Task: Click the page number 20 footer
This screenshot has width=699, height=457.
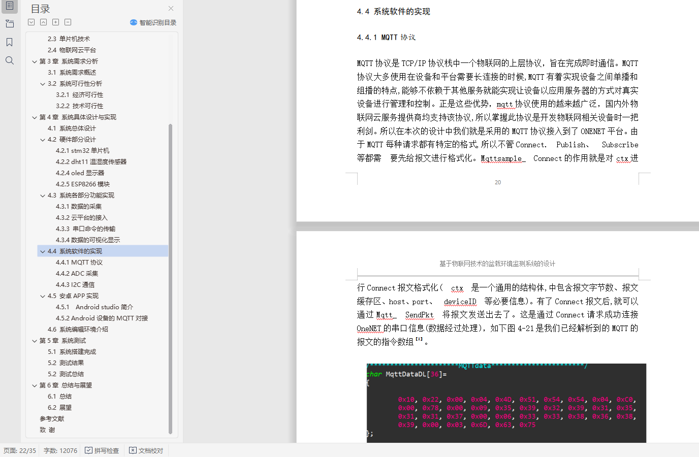Action: 498,182
